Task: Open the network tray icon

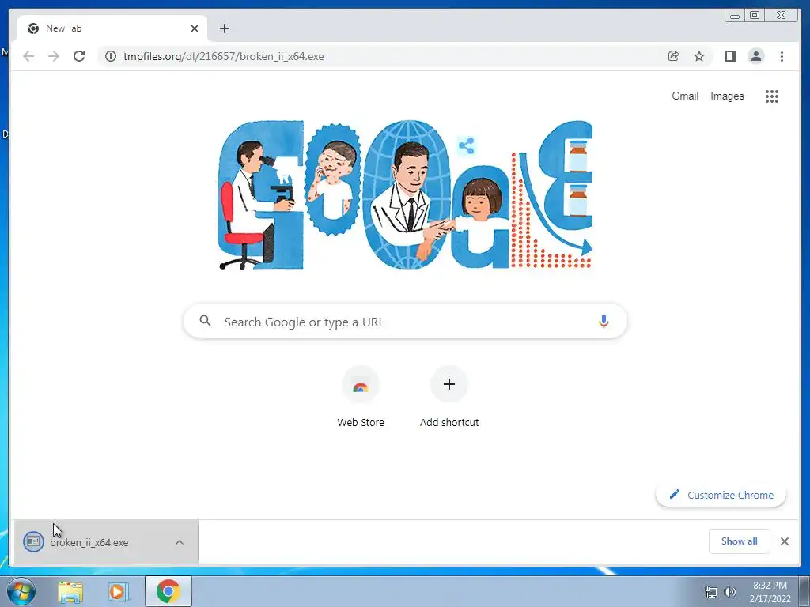Action: [x=711, y=592]
